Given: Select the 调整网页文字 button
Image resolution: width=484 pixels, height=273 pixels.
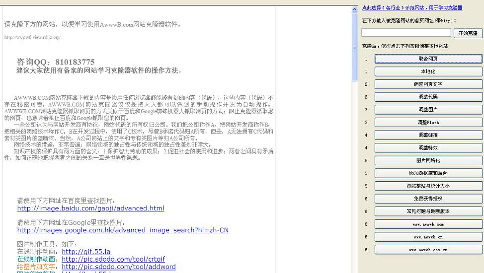Looking at the screenshot, I should click(428, 84).
